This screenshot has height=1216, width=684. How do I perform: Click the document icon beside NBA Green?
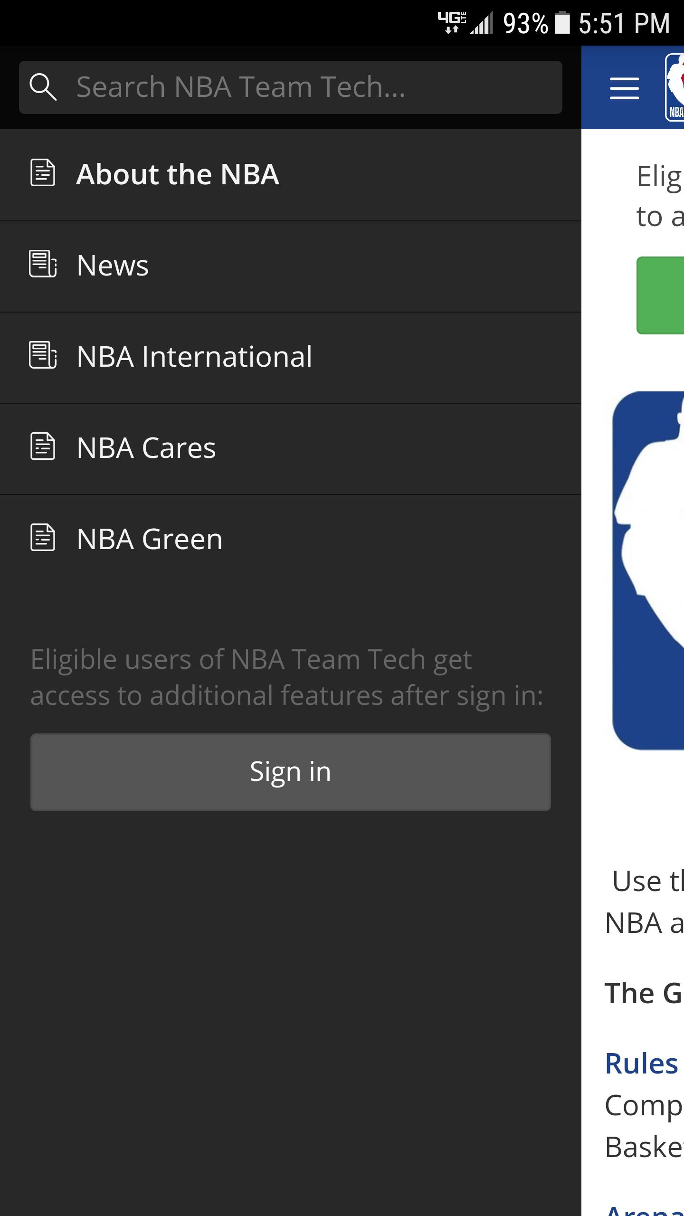(x=43, y=537)
